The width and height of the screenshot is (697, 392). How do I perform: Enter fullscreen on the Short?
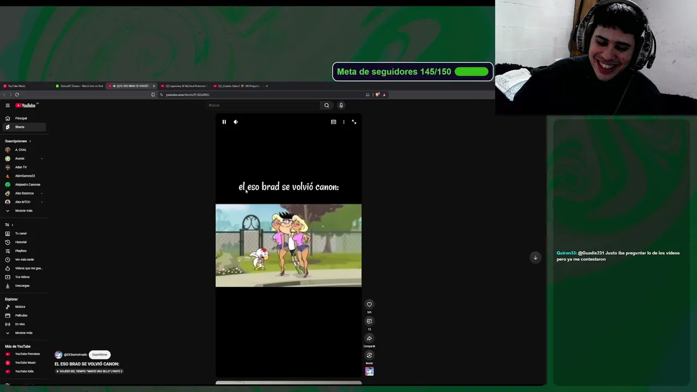354,122
